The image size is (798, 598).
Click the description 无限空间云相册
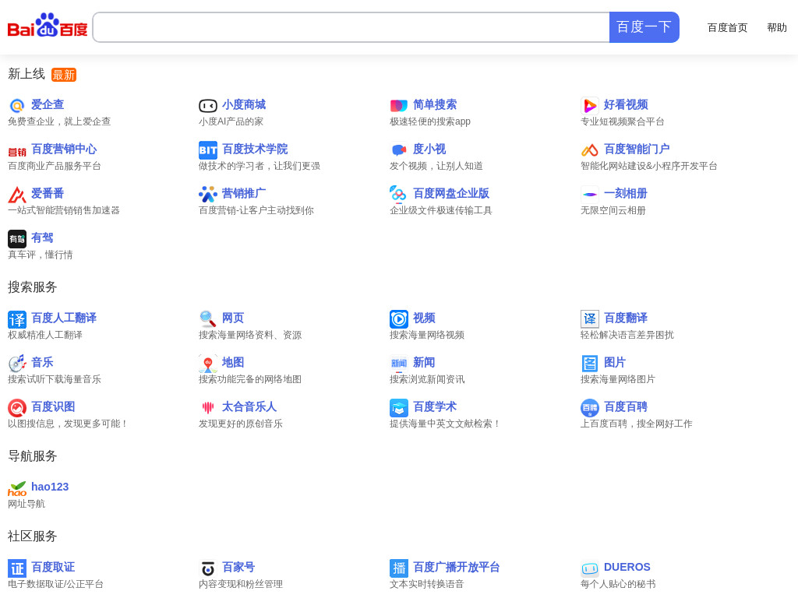(613, 210)
